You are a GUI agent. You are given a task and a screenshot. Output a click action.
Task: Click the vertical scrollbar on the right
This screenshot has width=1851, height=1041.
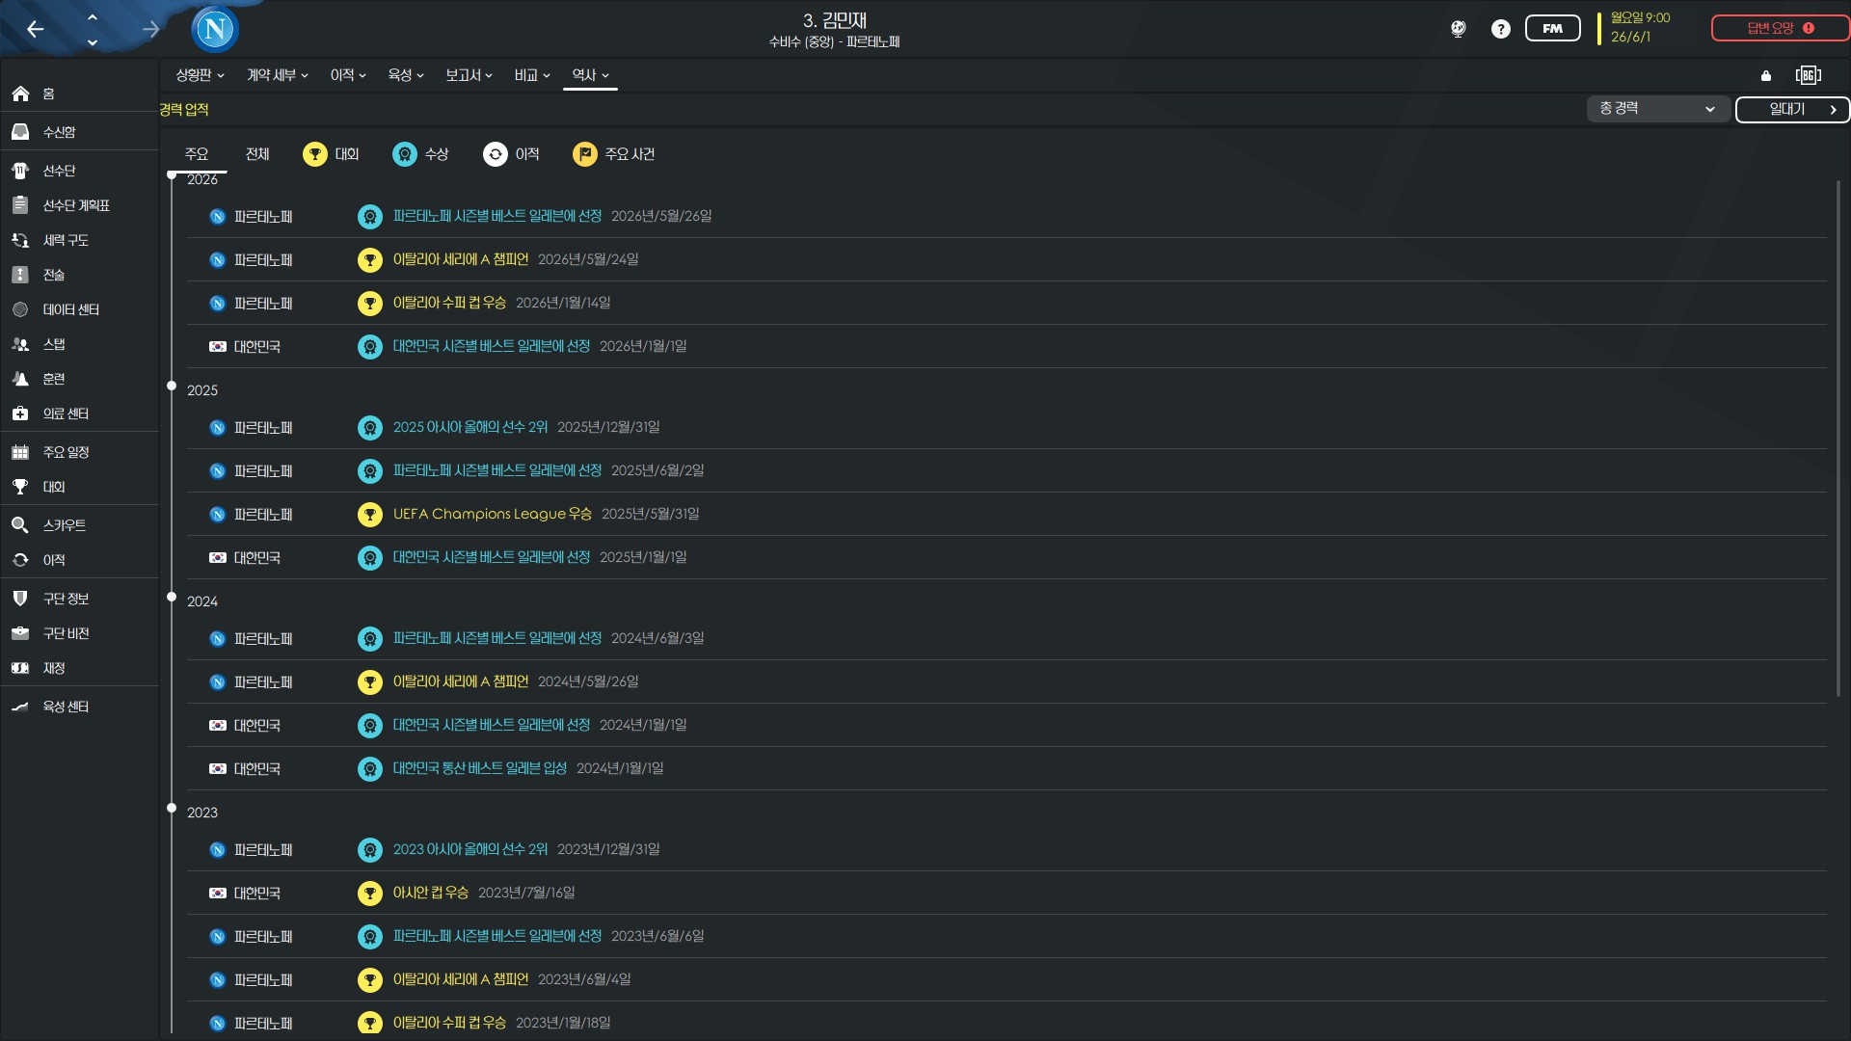[1838, 439]
